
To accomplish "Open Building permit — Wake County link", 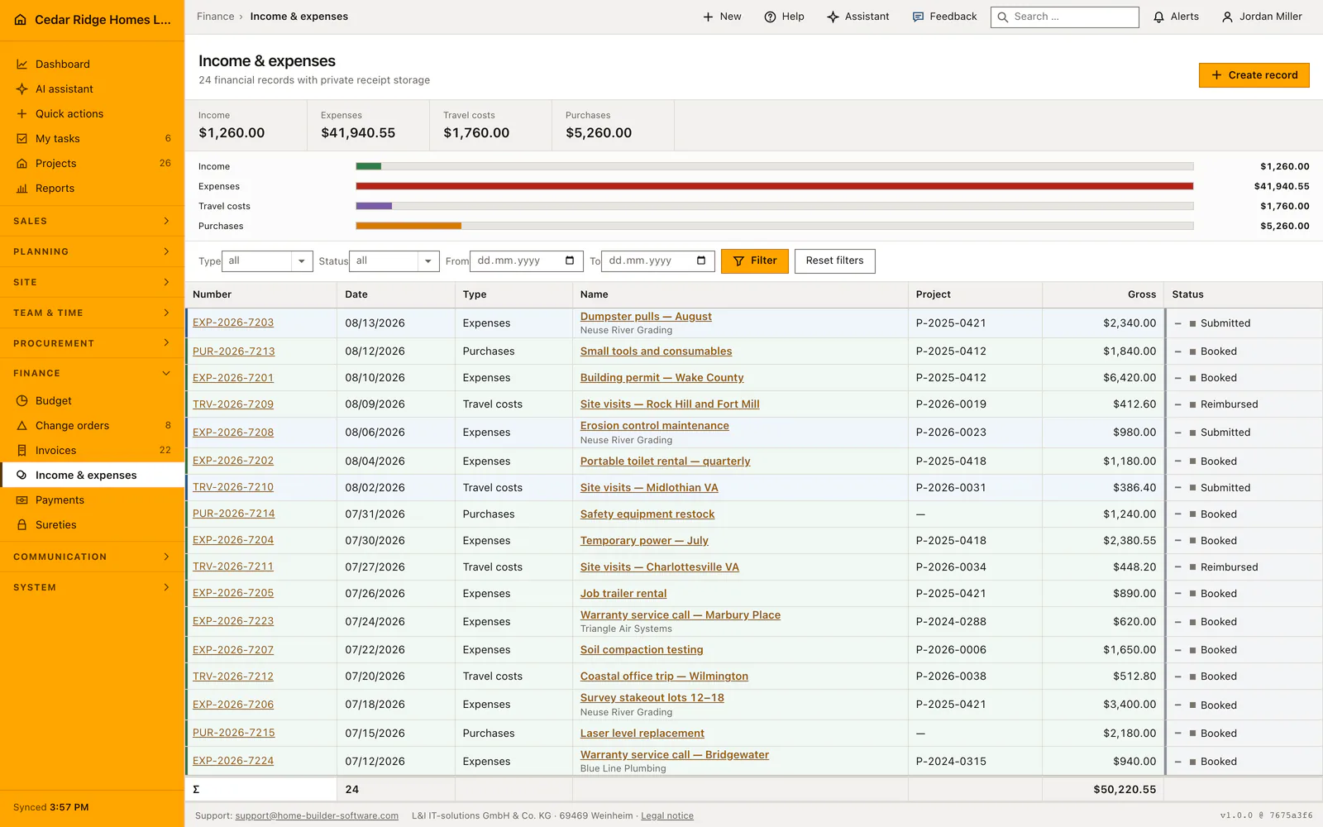I will click(x=661, y=378).
